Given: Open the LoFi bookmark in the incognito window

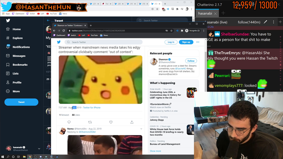Looking at the screenshot, I should (82, 35).
